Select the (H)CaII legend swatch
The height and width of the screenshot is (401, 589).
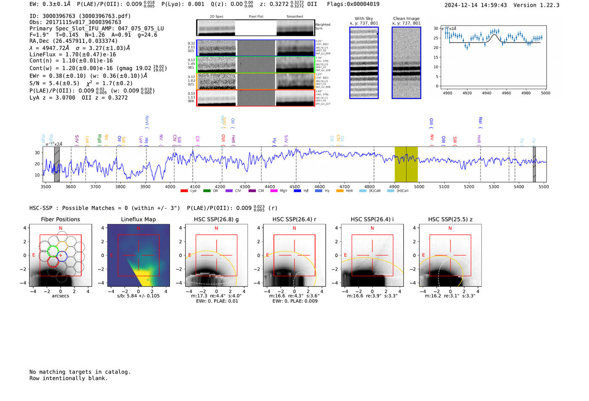[390, 191]
